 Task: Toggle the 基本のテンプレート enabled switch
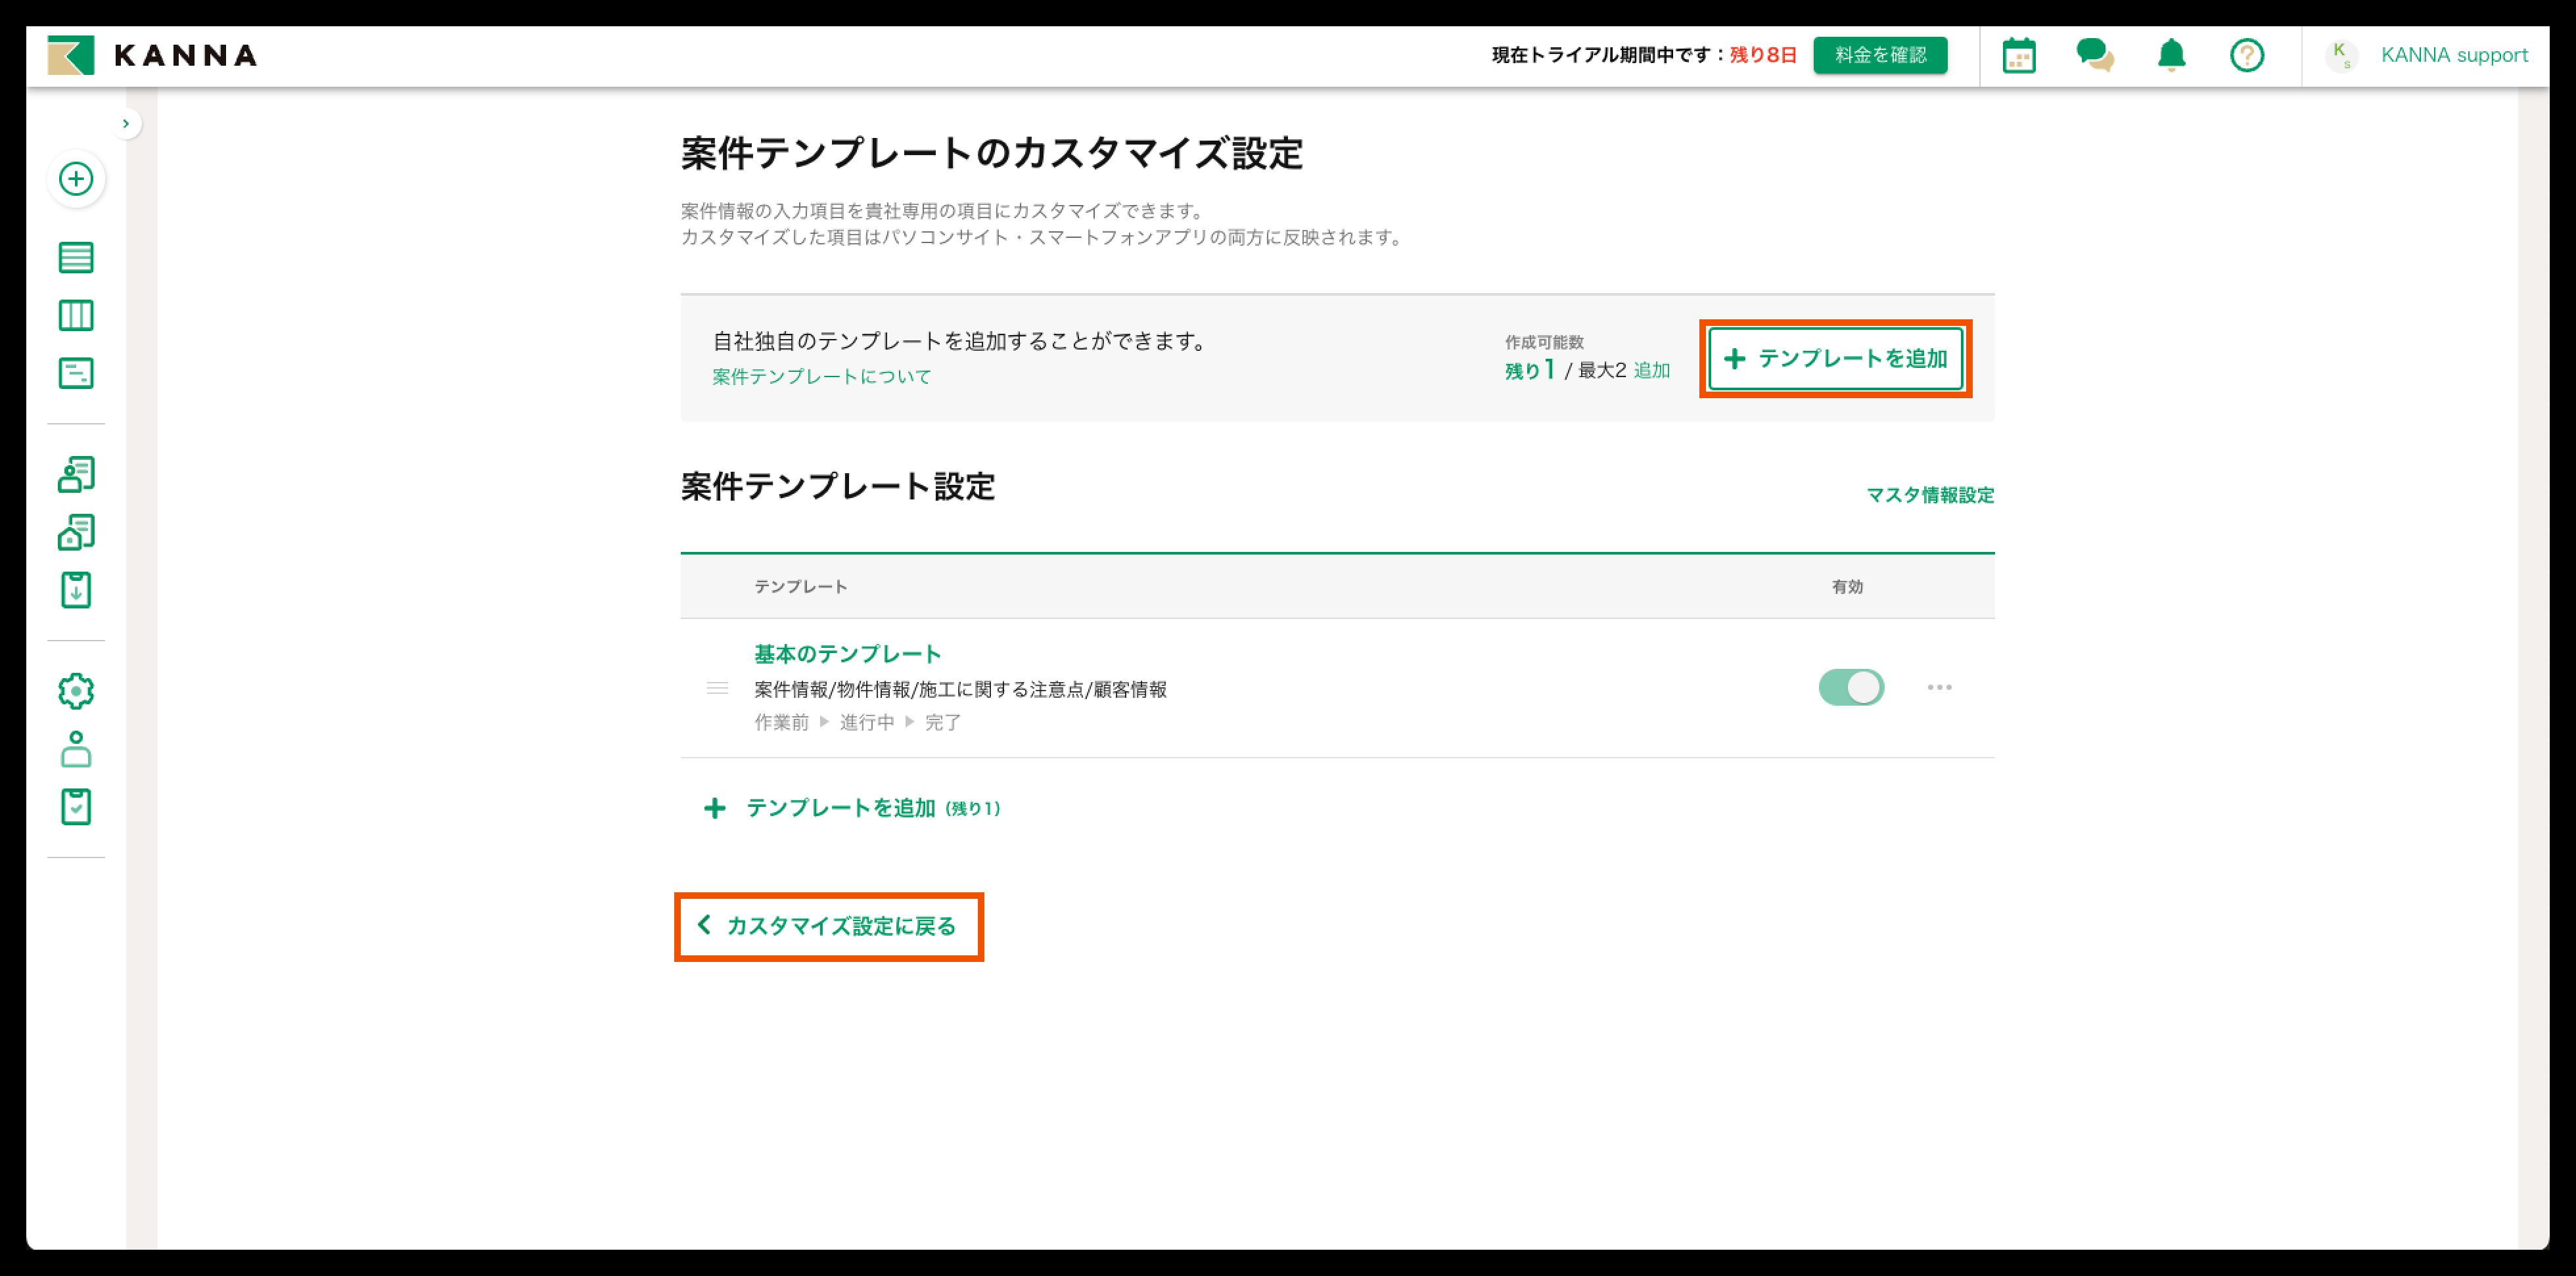[x=1851, y=687]
